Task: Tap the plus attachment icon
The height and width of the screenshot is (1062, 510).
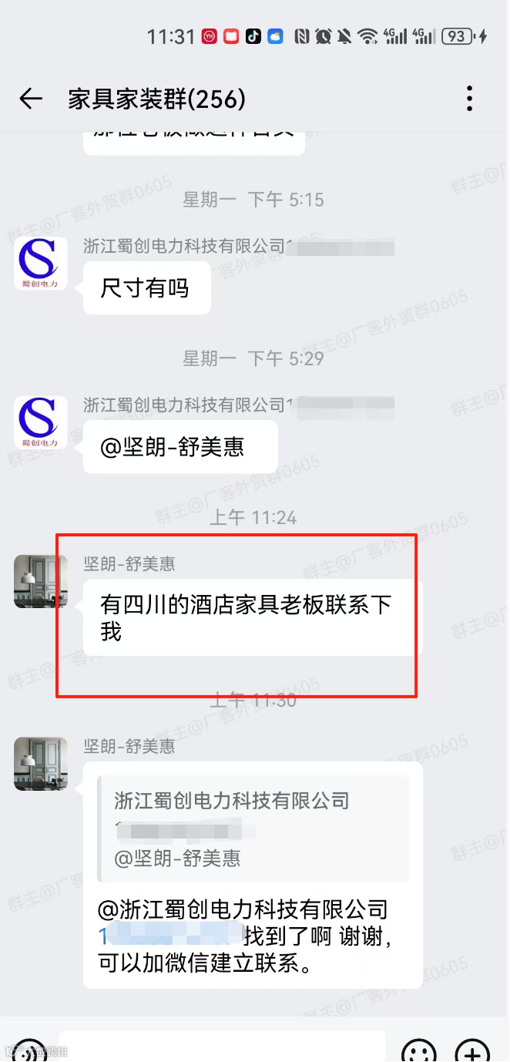Action: pyautogui.click(x=472, y=1051)
